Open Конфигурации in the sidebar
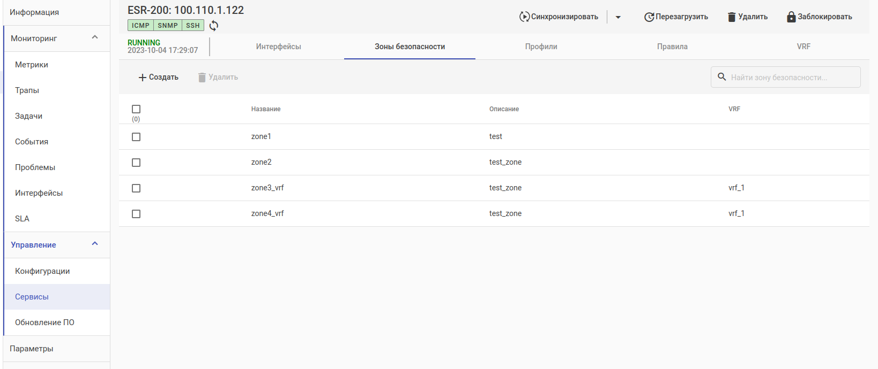 [x=42, y=271]
